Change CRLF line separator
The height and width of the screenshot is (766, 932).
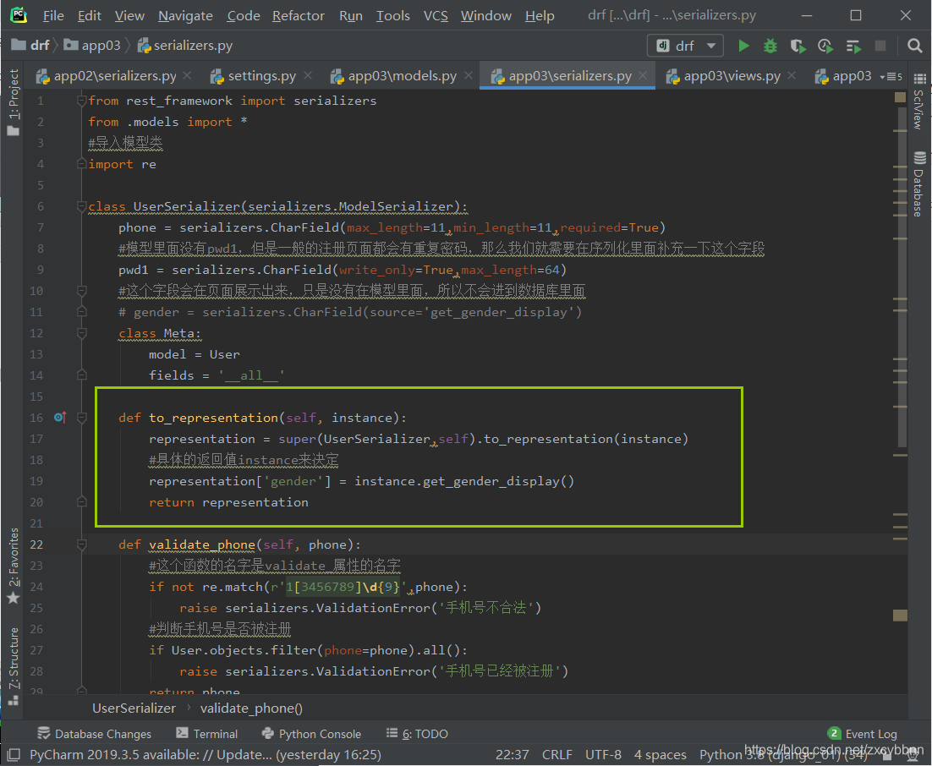[557, 755]
